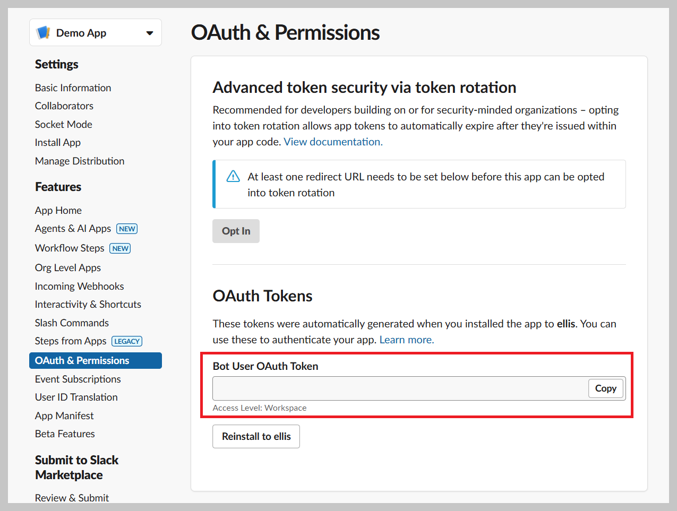Open the Demo App selector
Image resolution: width=677 pixels, height=511 pixels.
(96, 32)
